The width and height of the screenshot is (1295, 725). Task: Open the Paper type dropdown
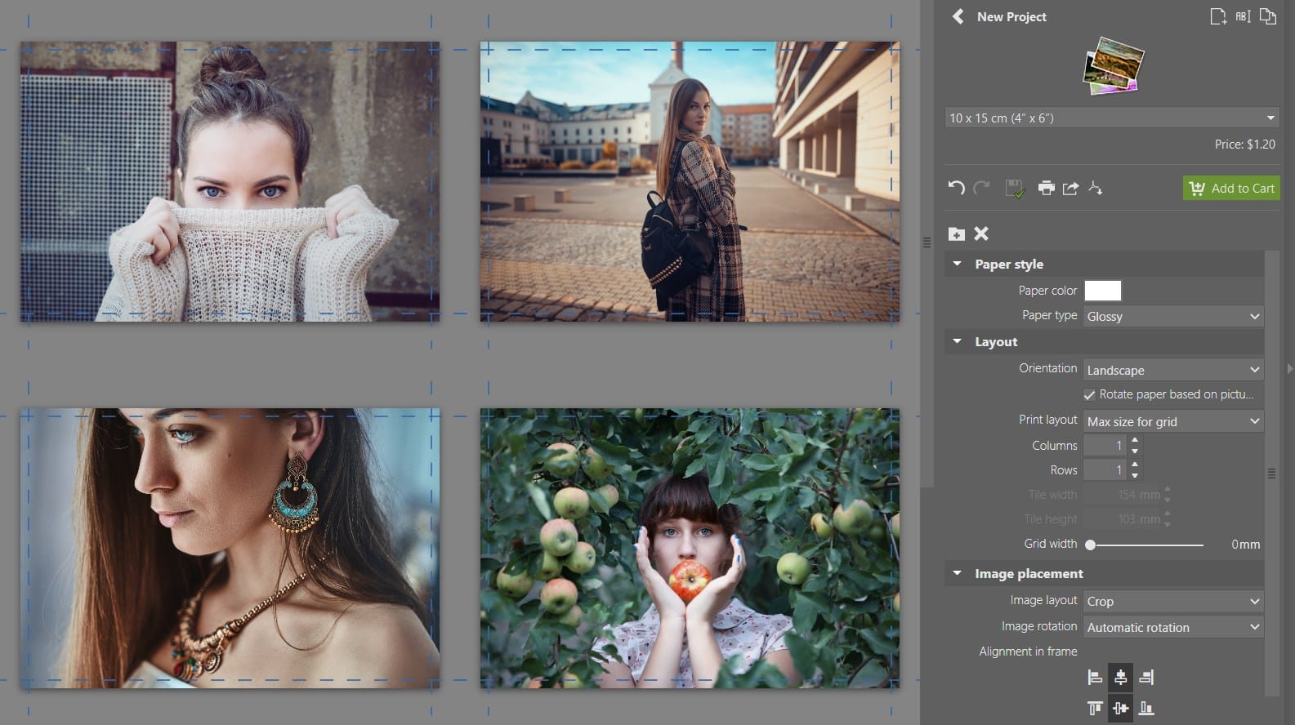click(1172, 317)
